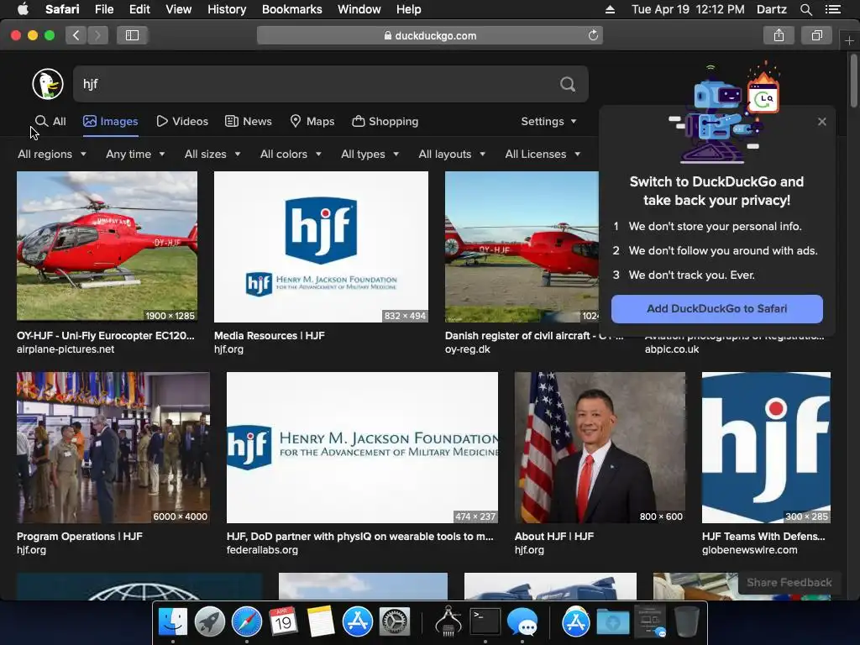
Task: Open Spotlight search in menu bar
Action: pyautogui.click(x=805, y=9)
